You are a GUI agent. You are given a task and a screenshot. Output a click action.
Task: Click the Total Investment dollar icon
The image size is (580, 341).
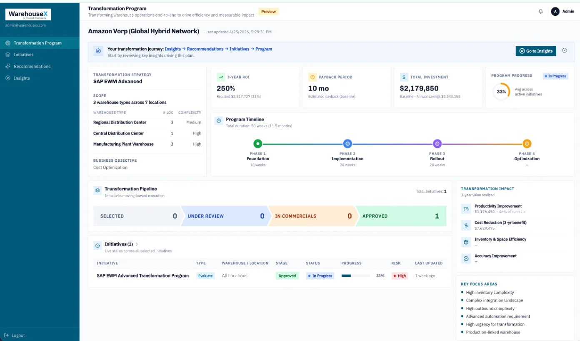coord(404,77)
